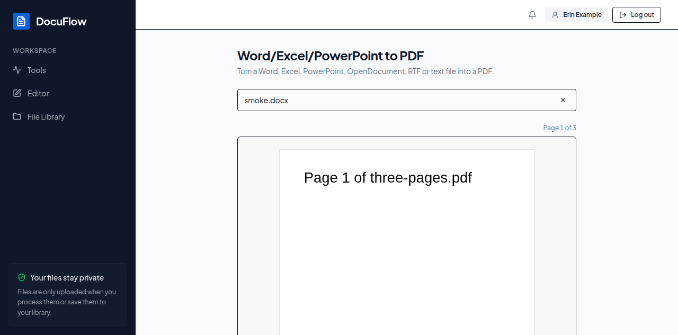Image resolution: width=678 pixels, height=335 pixels.
Task: Open Erin Example profile button
Action: coord(576,15)
